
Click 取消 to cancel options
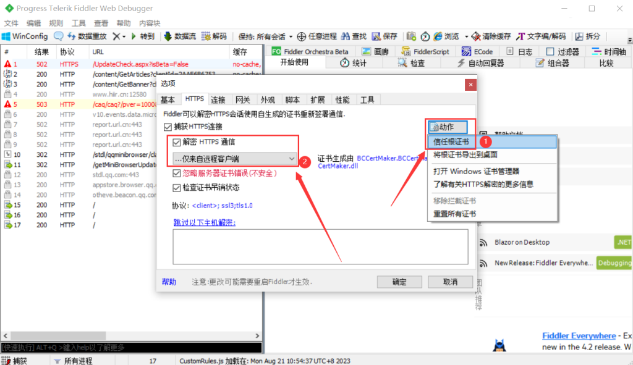450,282
